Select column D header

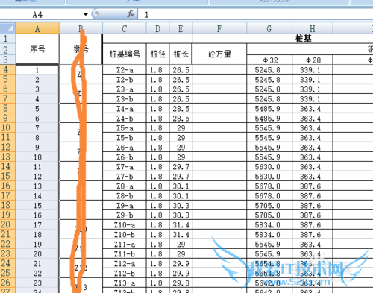click(x=157, y=28)
